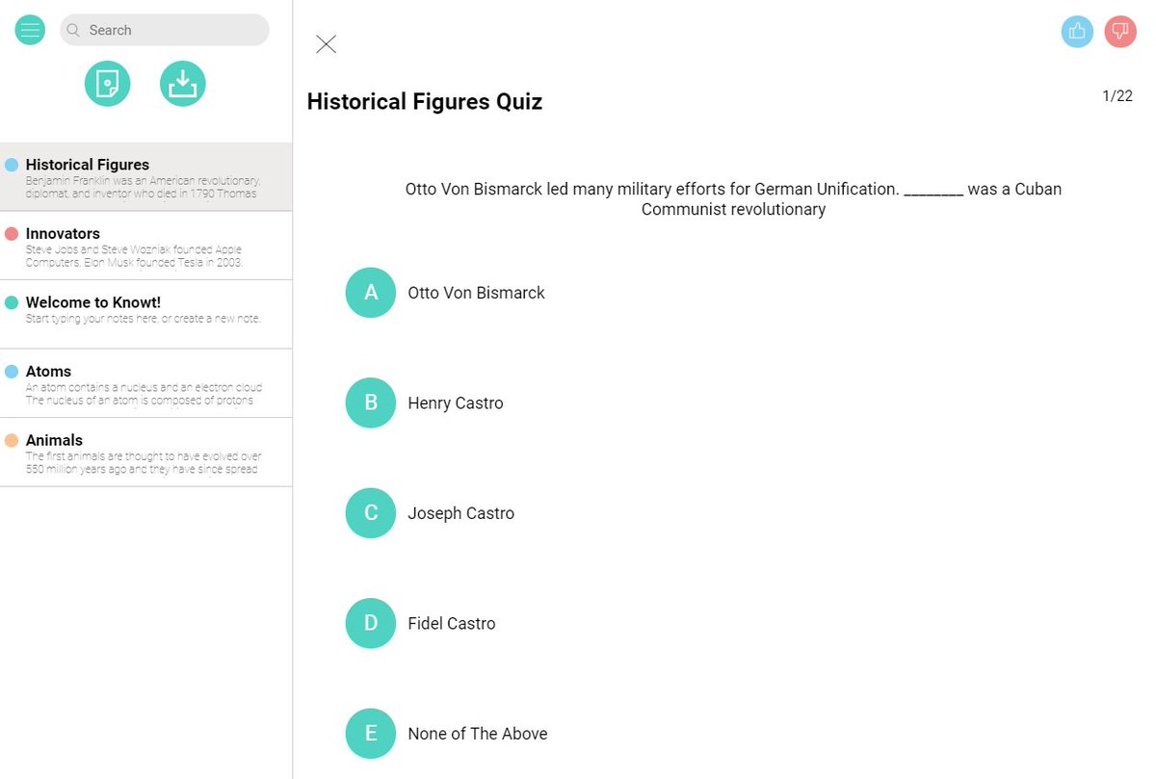The height and width of the screenshot is (779, 1156).
Task: Open the Historical Figures note
Action: coord(146,177)
